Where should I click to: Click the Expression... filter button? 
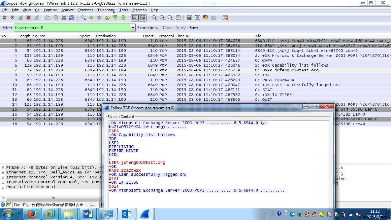(x=148, y=28)
